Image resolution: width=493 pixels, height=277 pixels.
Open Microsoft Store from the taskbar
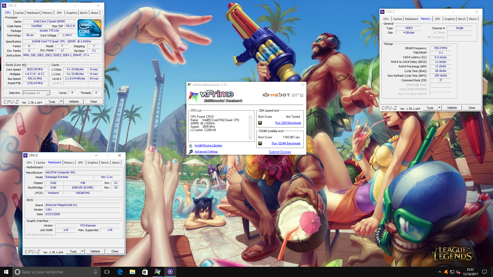(145, 272)
